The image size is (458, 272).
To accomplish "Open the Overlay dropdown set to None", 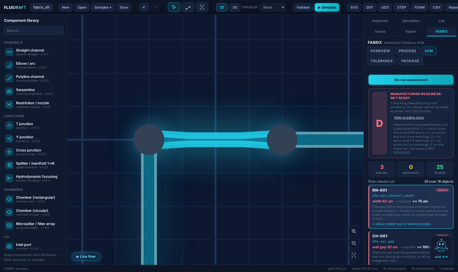I will pos(273,7).
